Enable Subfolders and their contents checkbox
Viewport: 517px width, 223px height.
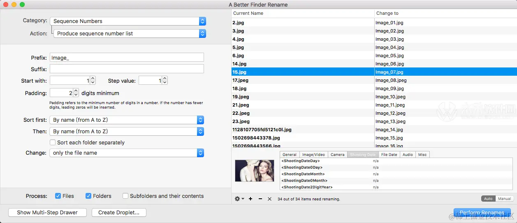coord(125,196)
